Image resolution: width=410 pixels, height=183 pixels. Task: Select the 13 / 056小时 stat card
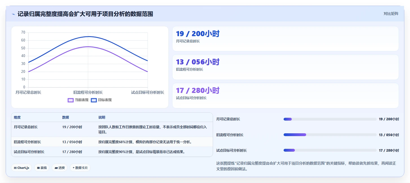click(285, 67)
